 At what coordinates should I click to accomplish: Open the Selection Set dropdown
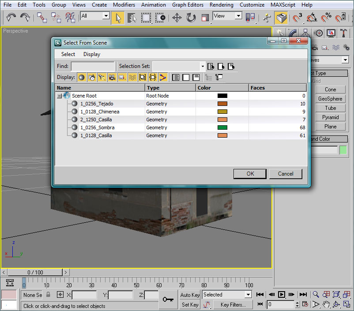(203, 66)
